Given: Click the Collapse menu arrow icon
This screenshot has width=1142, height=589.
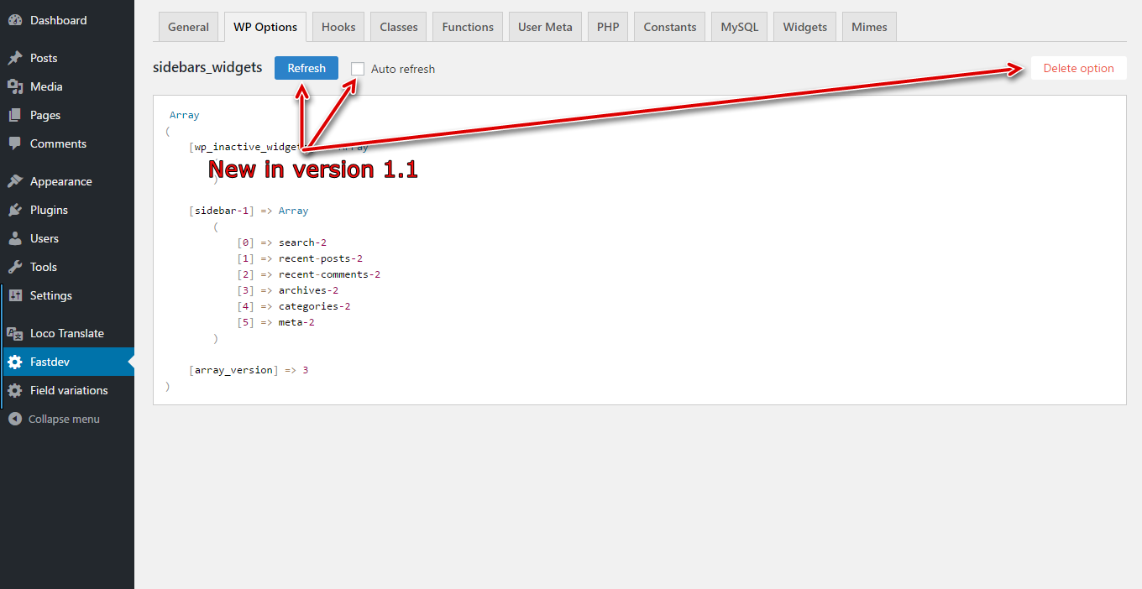Looking at the screenshot, I should click(15, 419).
